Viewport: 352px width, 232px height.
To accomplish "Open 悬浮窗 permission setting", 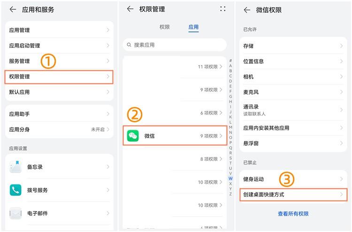I will tap(293, 143).
